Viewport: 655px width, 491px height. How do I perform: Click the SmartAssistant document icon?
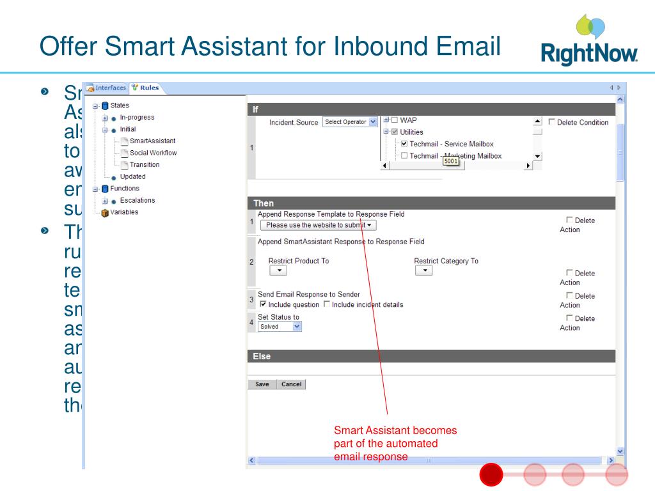click(124, 141)
